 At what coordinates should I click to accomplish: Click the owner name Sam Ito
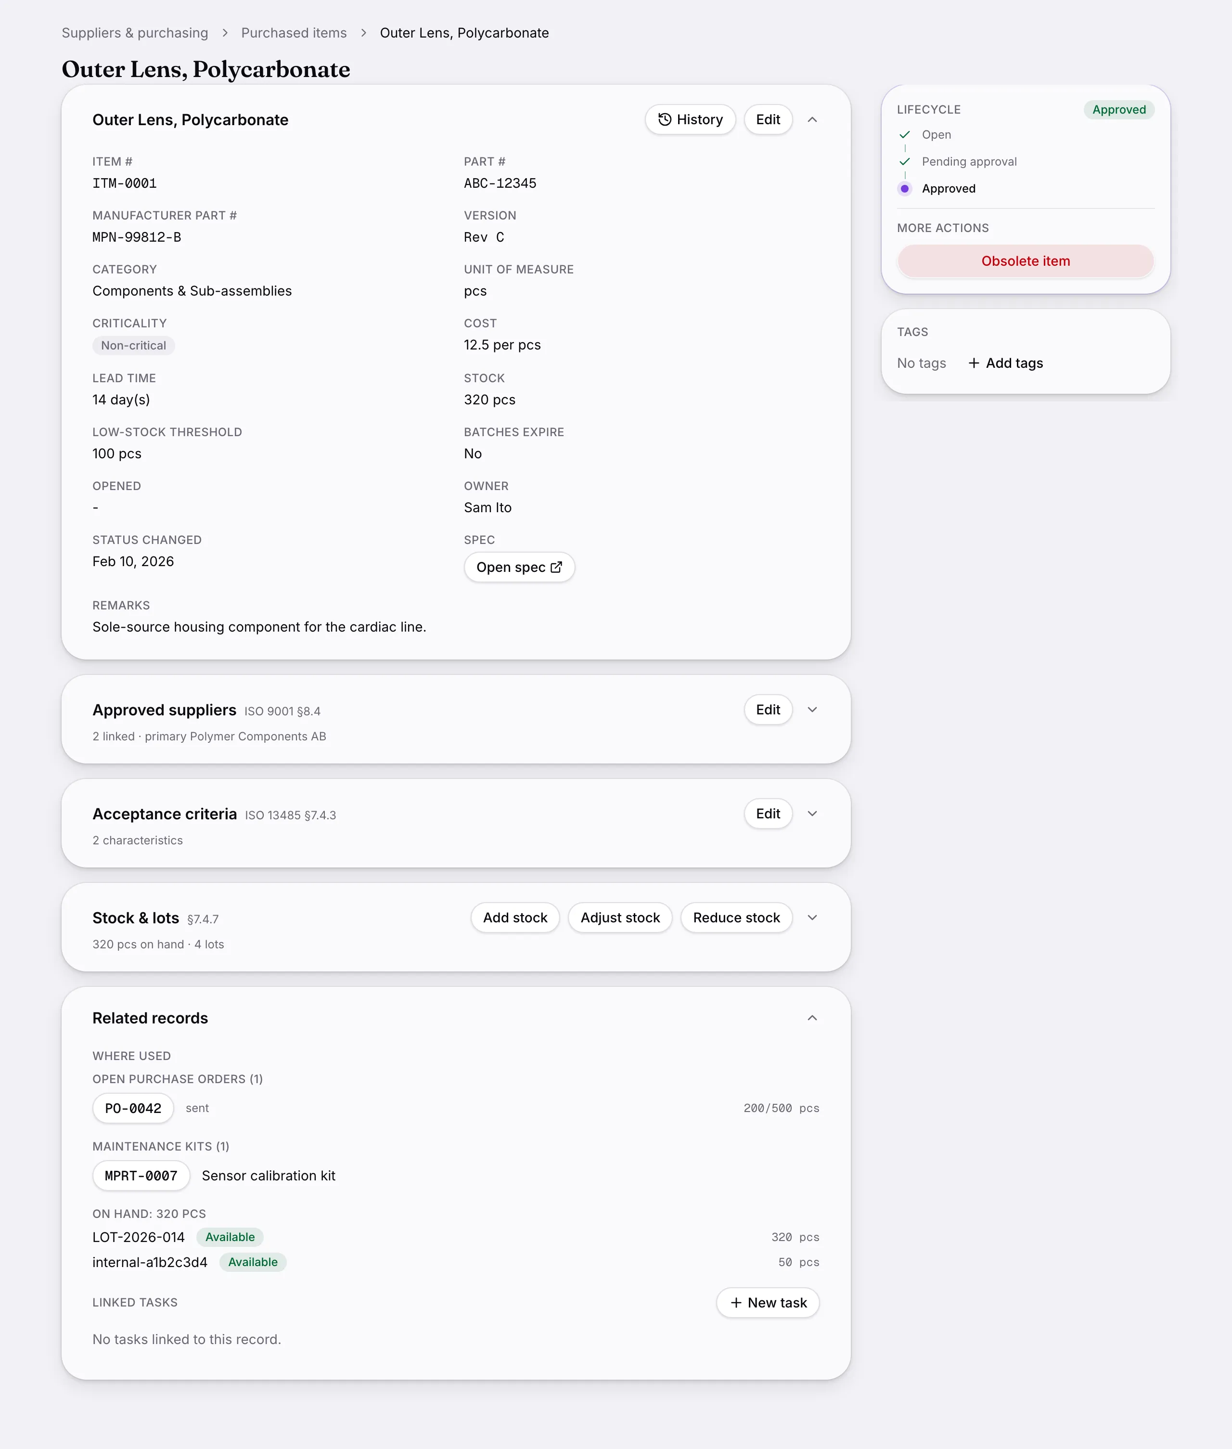tap(488, 508)
